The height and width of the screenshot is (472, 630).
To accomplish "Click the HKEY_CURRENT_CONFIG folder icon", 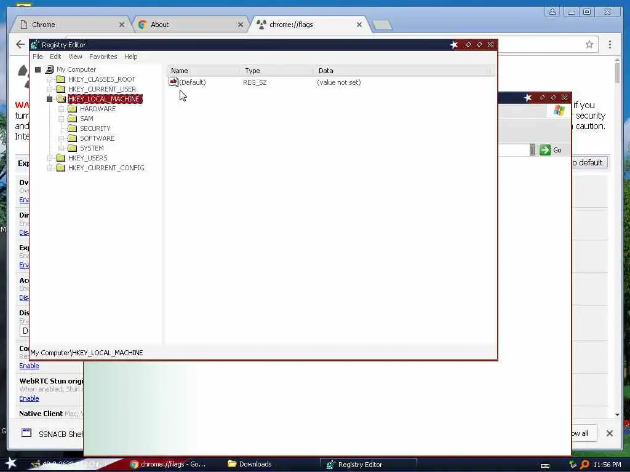I will pos(61,167).
